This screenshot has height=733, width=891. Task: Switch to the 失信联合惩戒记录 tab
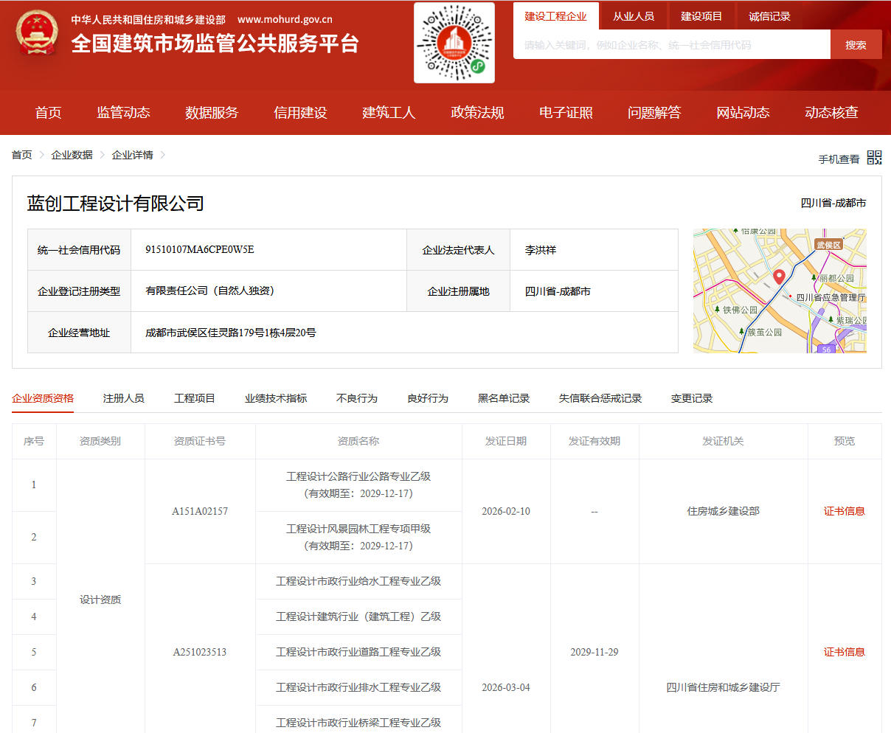(600, 398)
